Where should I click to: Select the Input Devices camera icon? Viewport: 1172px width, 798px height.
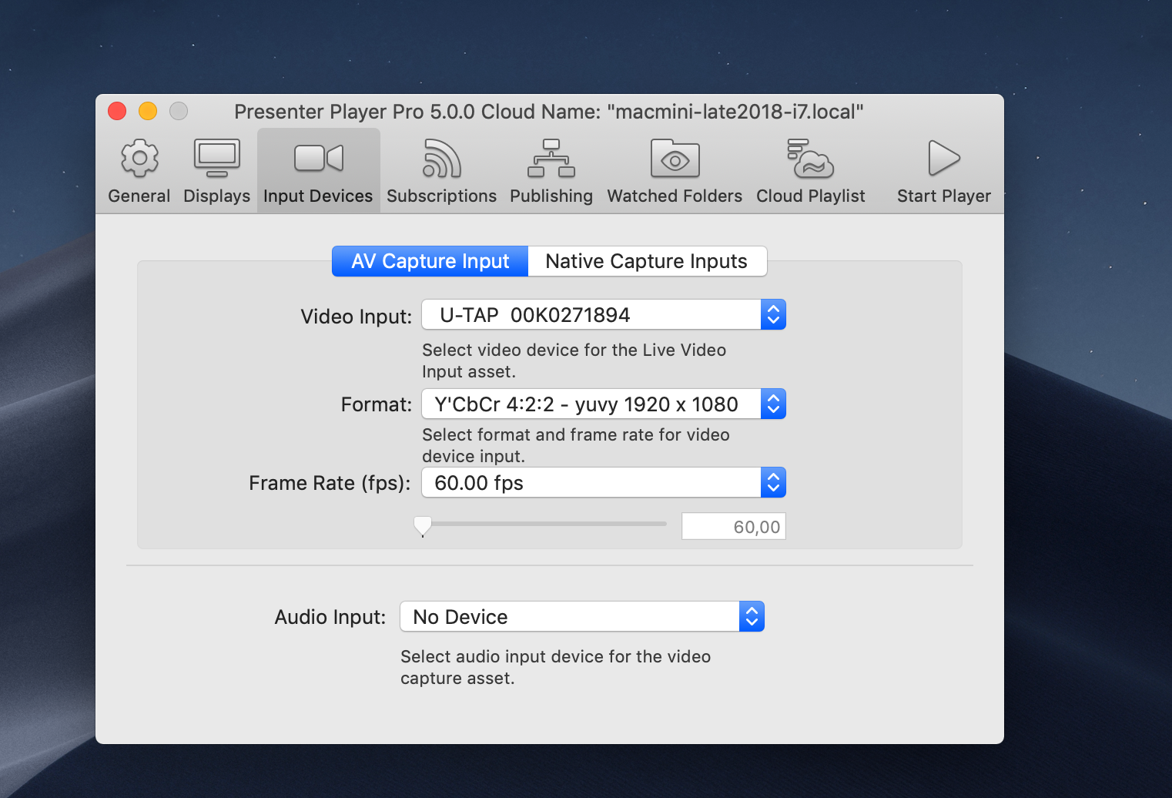[318, 158]
